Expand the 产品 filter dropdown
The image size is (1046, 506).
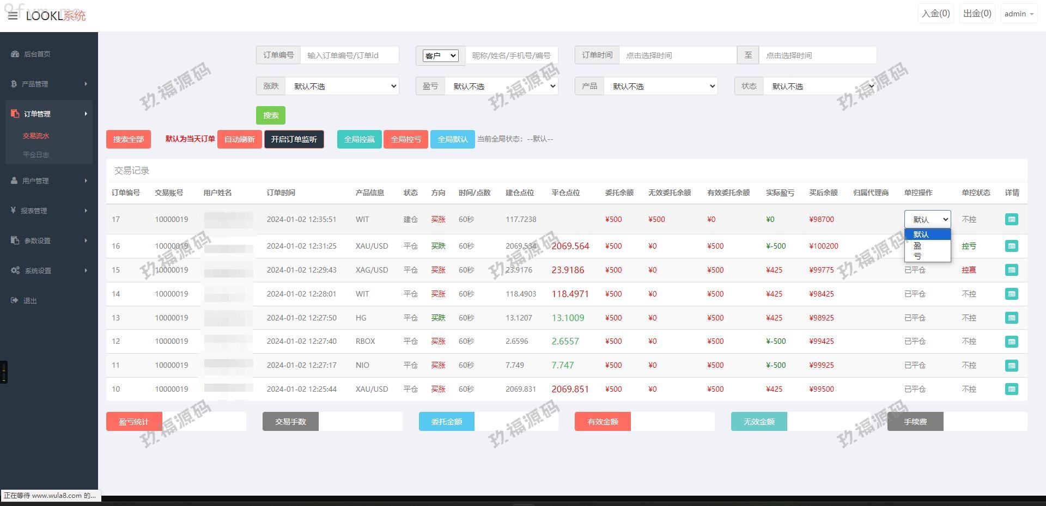pyautogui.click(x=660, y=87)
